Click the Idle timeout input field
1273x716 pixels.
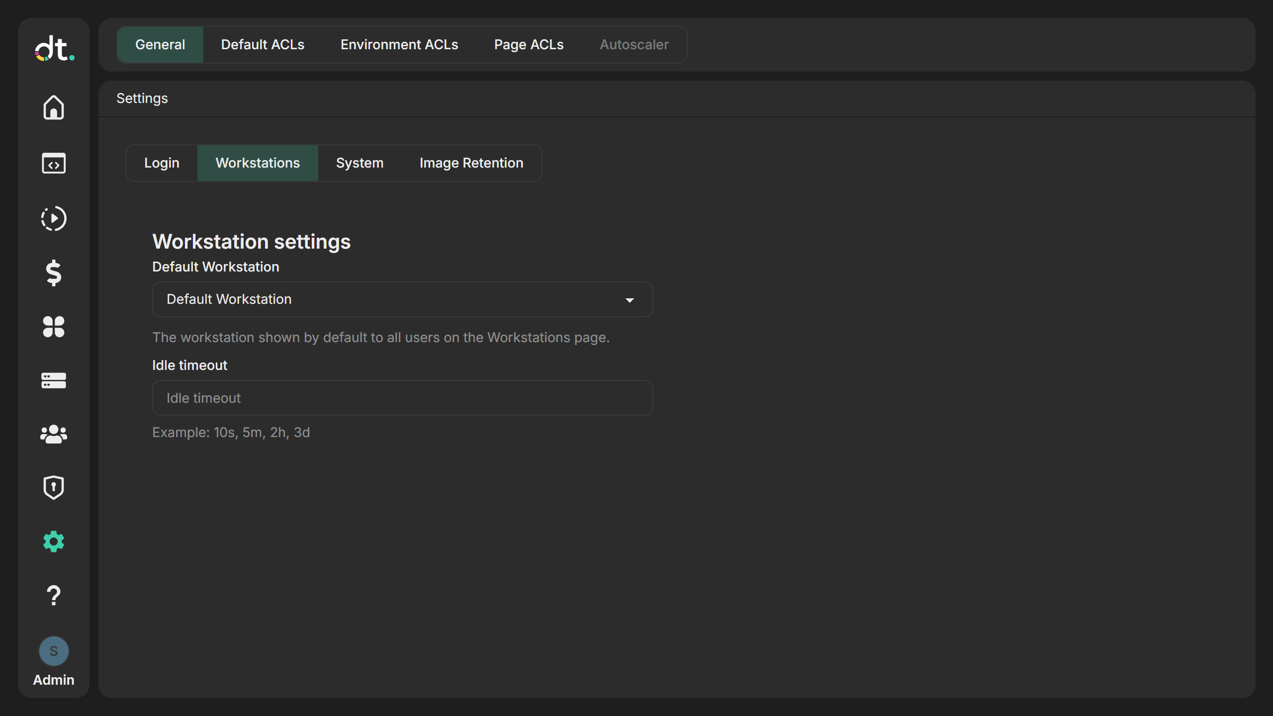[x=402, y=398]
